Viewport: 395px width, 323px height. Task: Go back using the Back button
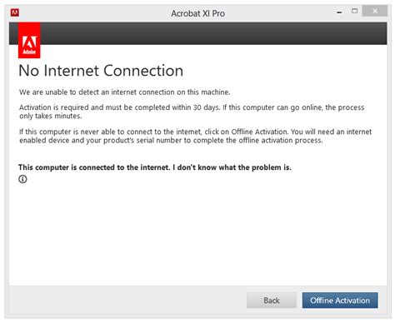pos(272,301)
